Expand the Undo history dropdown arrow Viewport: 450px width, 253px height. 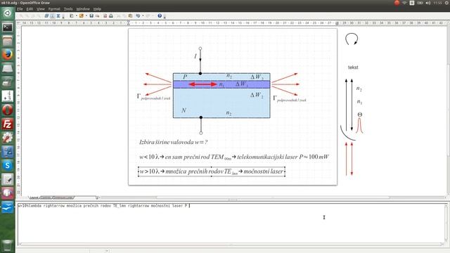143,15
